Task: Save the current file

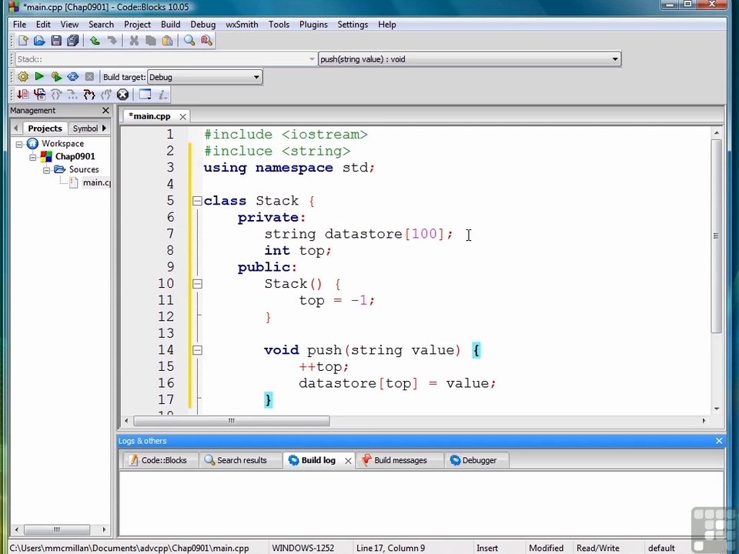Action: pyautogui.click(x=56, y=41)
